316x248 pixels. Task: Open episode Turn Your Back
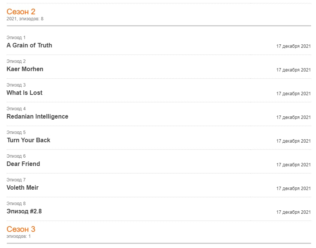tap(29, 140)
